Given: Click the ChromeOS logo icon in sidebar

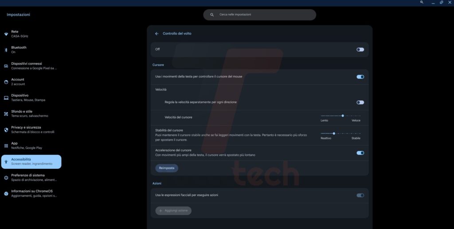Looking at the screenshot, I should coord(6,194).
